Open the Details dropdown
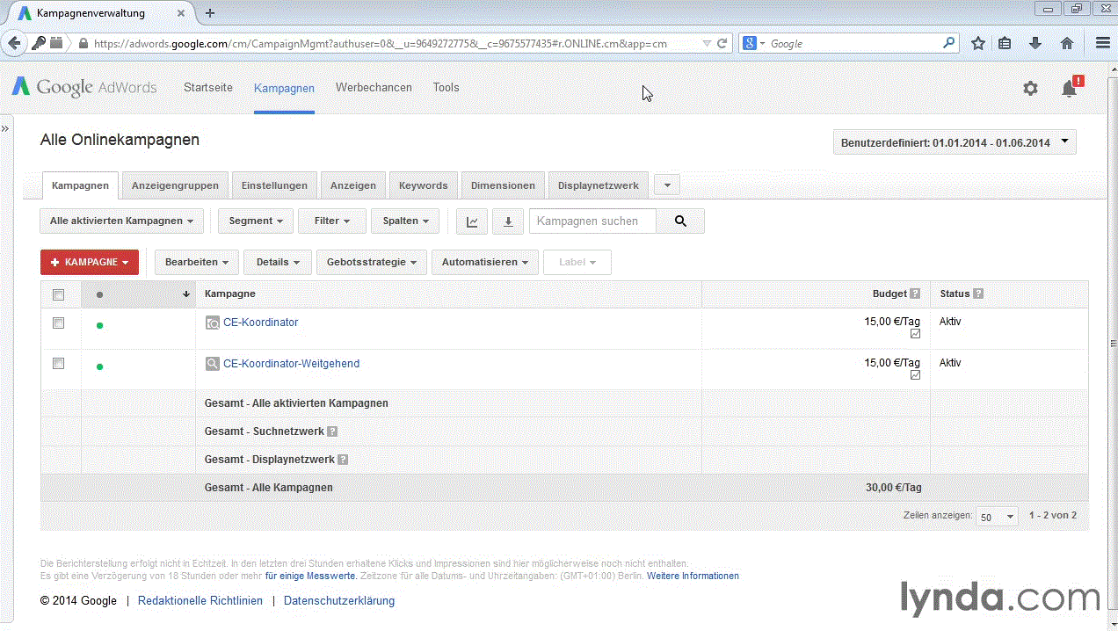 278,262
